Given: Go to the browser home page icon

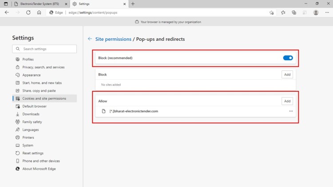Looking at the screenshot, I should pos(39,12).
